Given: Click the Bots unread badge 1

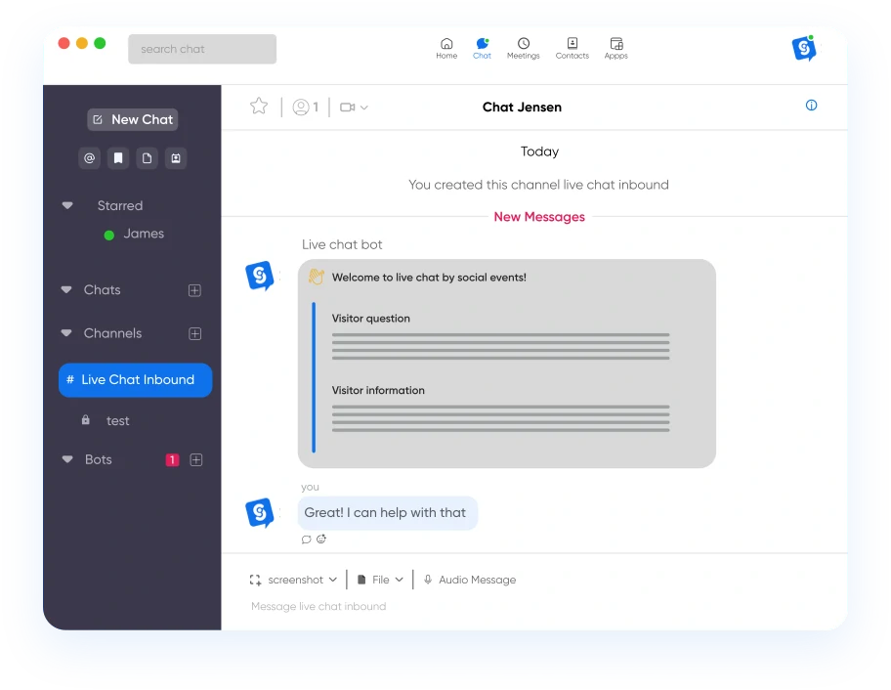Looking at the screenshot, I should 172,459.
